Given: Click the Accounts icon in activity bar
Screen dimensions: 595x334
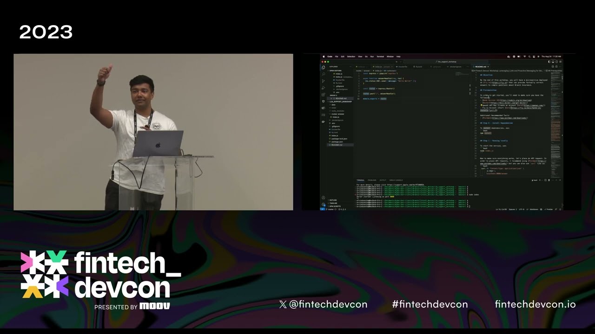Looking at the screenshot, I should pos(324,198).
